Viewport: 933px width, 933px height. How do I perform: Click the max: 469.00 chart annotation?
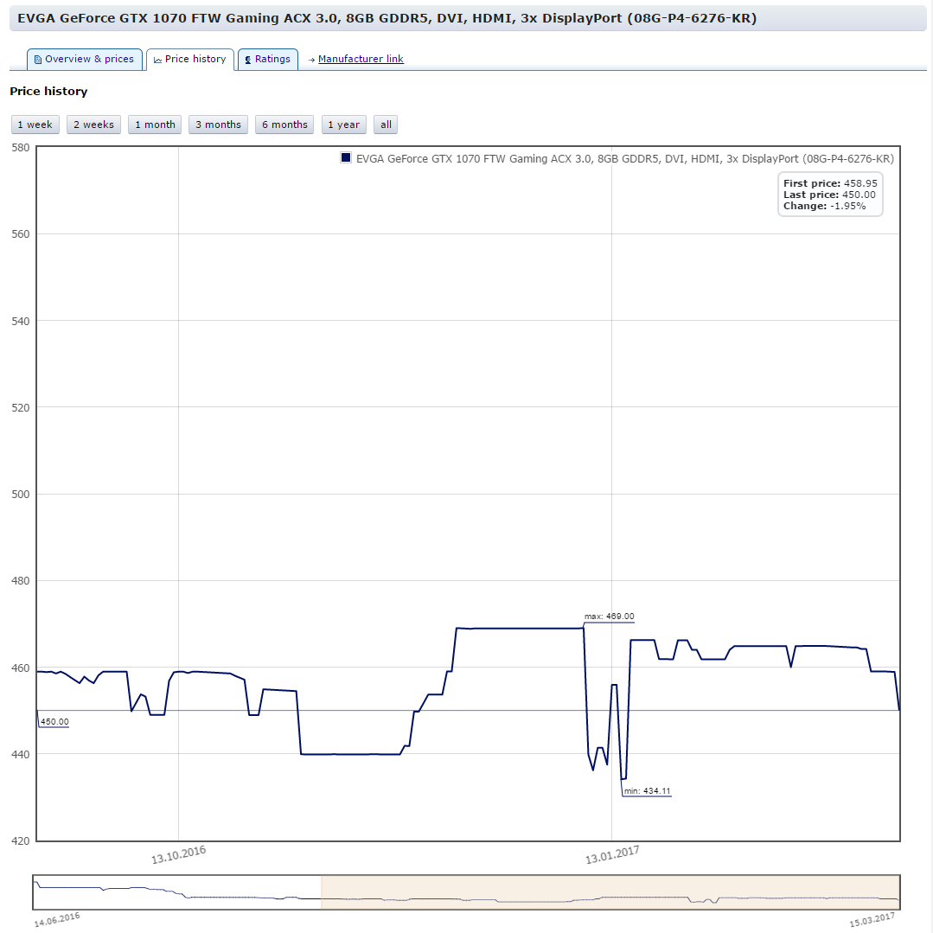[610, 617]
